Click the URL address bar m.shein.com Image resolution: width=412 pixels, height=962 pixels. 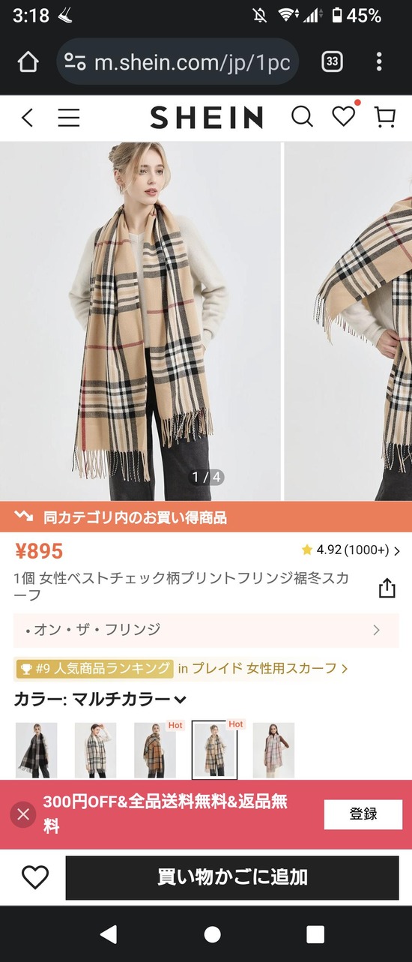[178, 61]
